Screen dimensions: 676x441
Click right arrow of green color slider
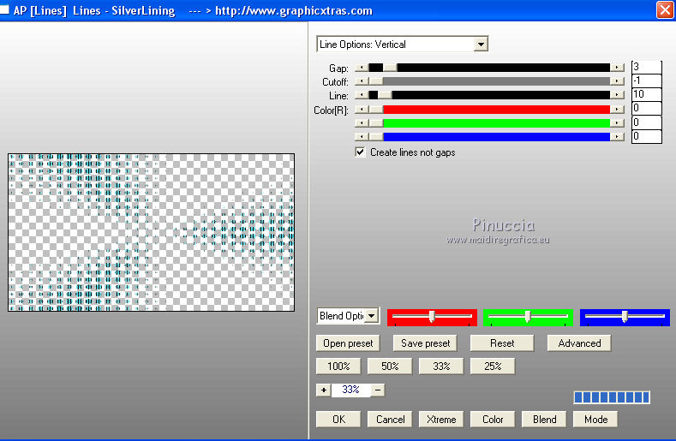click(x=617, y=123)
